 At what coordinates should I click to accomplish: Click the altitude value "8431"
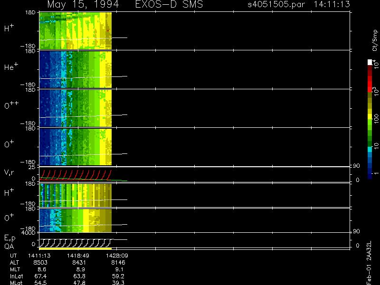[79, 263]
